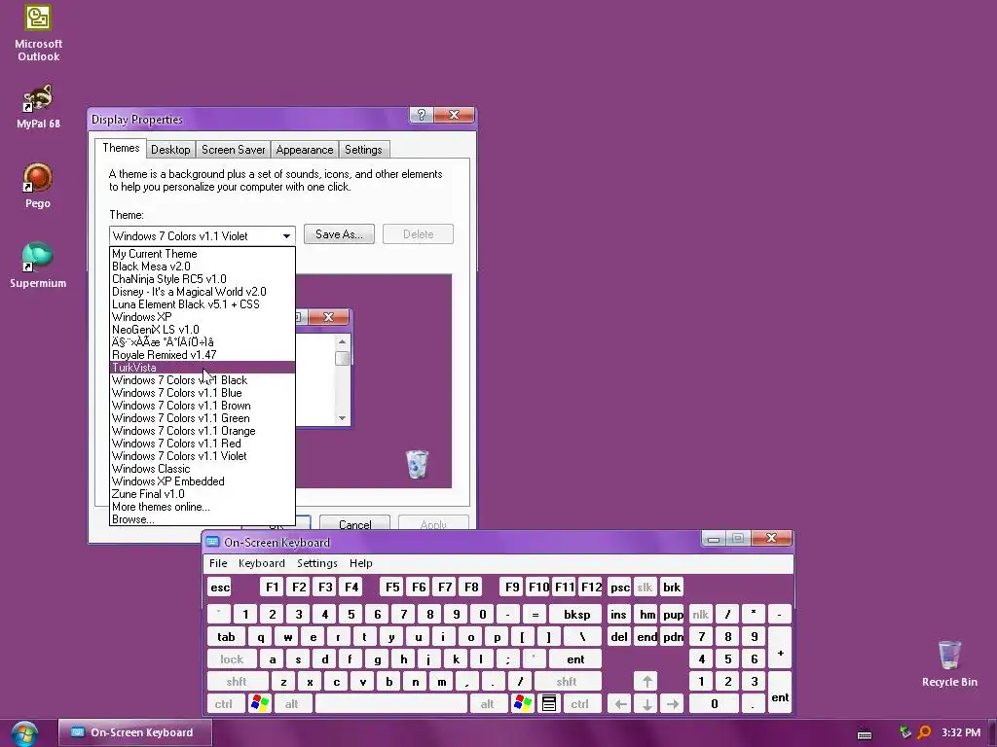Viewport: 997px width, 747px height.
Task: Toggle the right shft key
Action: (x=566, y=682)
